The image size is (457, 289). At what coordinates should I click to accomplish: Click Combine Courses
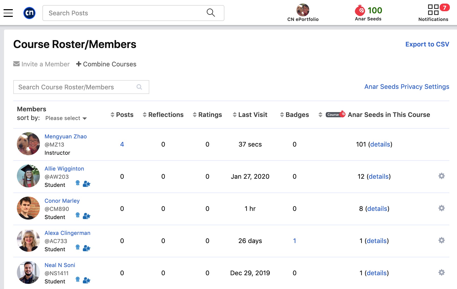(106, 64)
